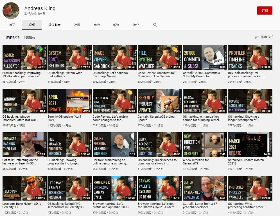This screenshot has height=216, width=280.
Task: Open the System Font Settings thumbnail
Action: tap(70, 57)
